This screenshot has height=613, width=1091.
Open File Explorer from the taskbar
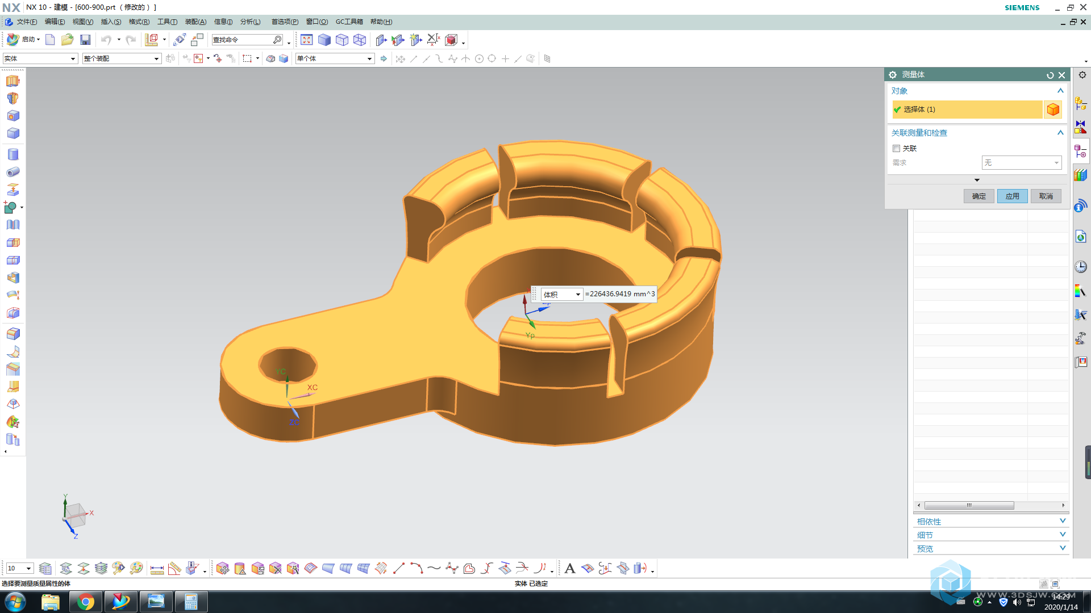(51, 602)
